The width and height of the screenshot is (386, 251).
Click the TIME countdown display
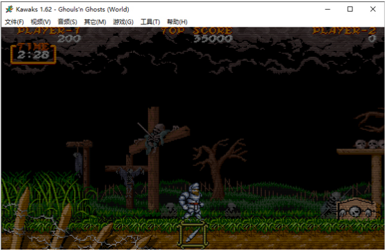[x=33, y=53]
